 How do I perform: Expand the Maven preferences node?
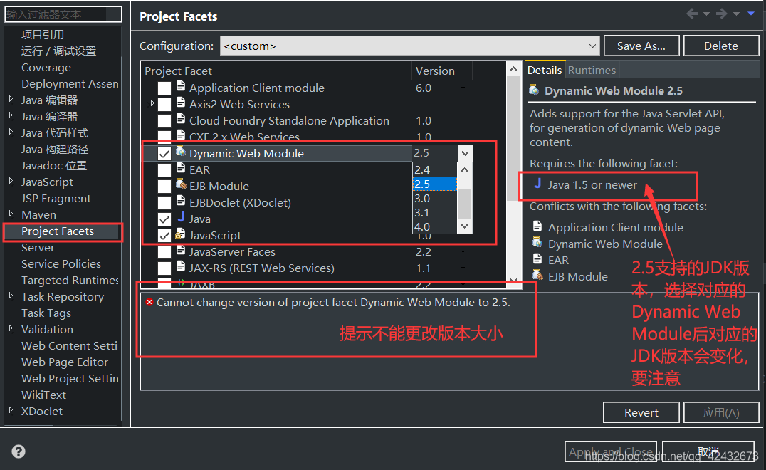click(11, 214)
